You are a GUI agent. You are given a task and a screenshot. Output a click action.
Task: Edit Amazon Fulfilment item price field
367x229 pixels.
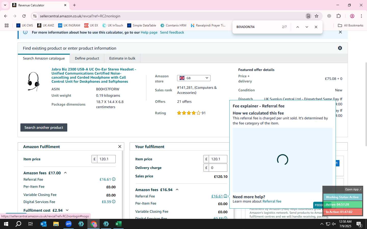(x=106, y=159)
